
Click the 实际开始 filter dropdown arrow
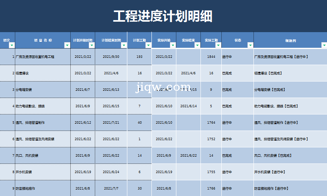[x=173, y=45]
